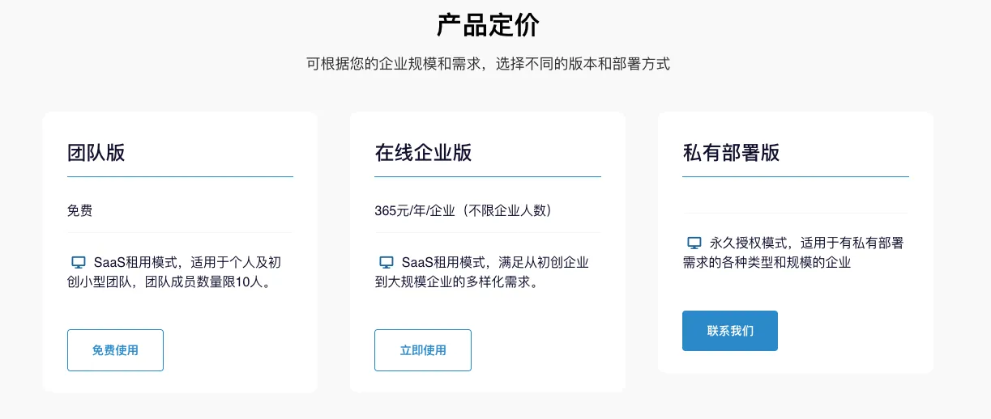Click the 365元/年/企业 price text
The image size is (991, 419).
[x=463, y=210]
